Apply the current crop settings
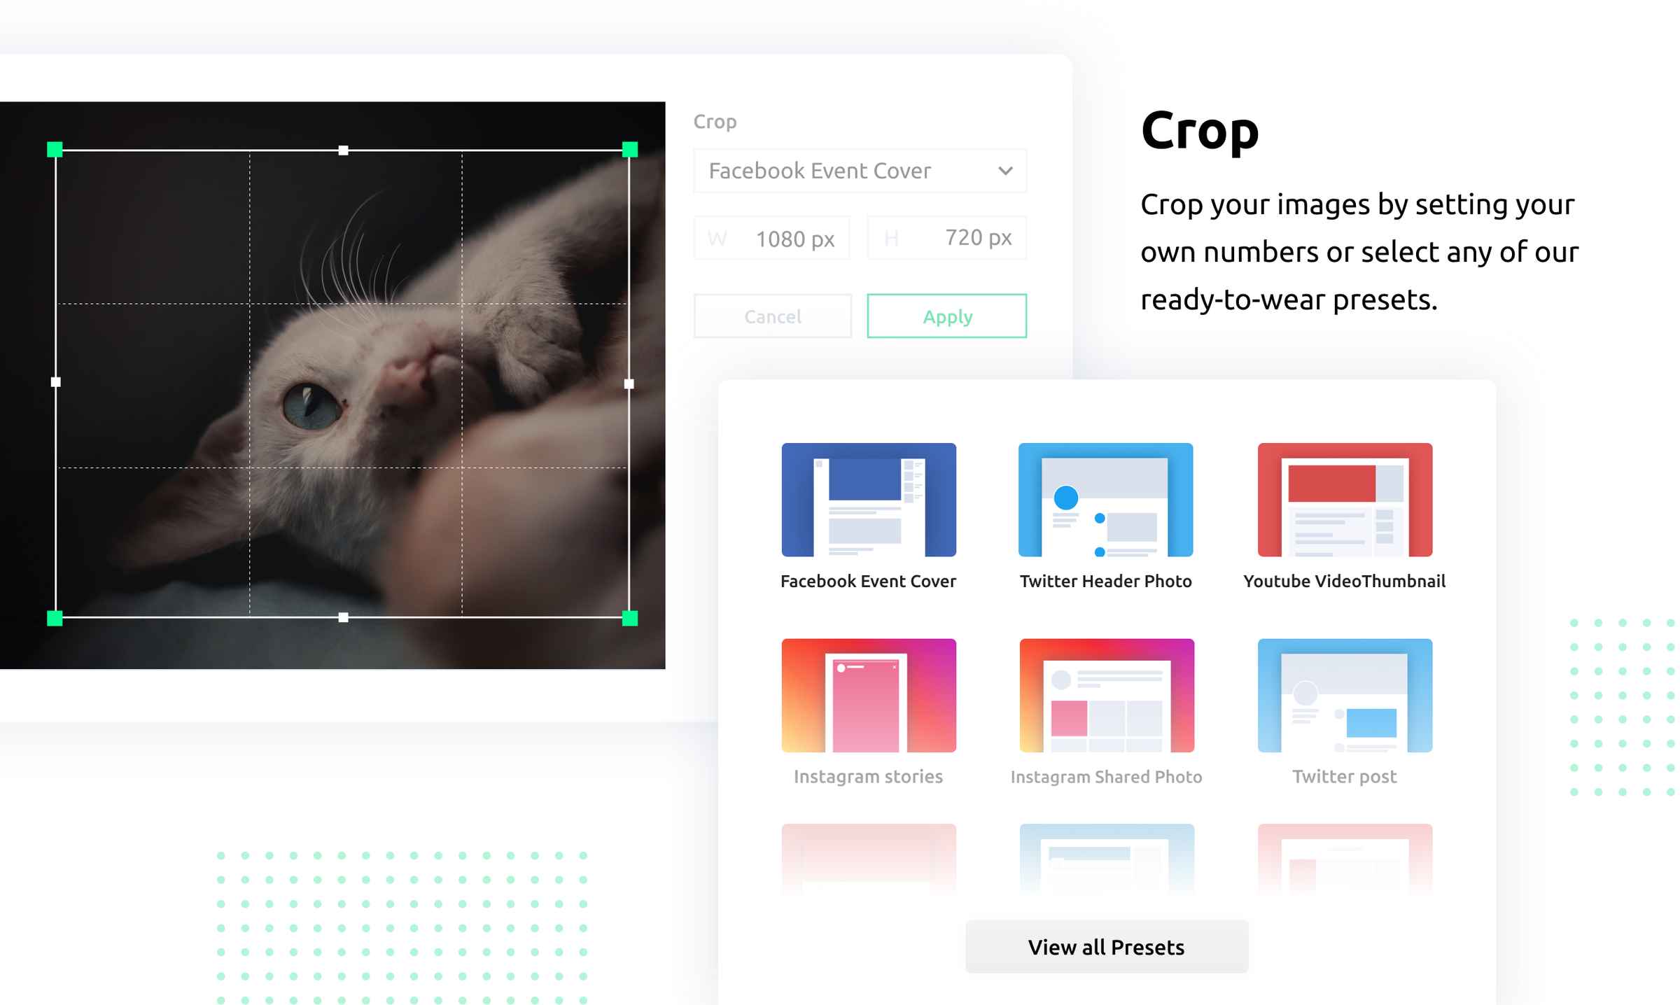Viewport: 1680px width, 1005px height. pos(946,316)
